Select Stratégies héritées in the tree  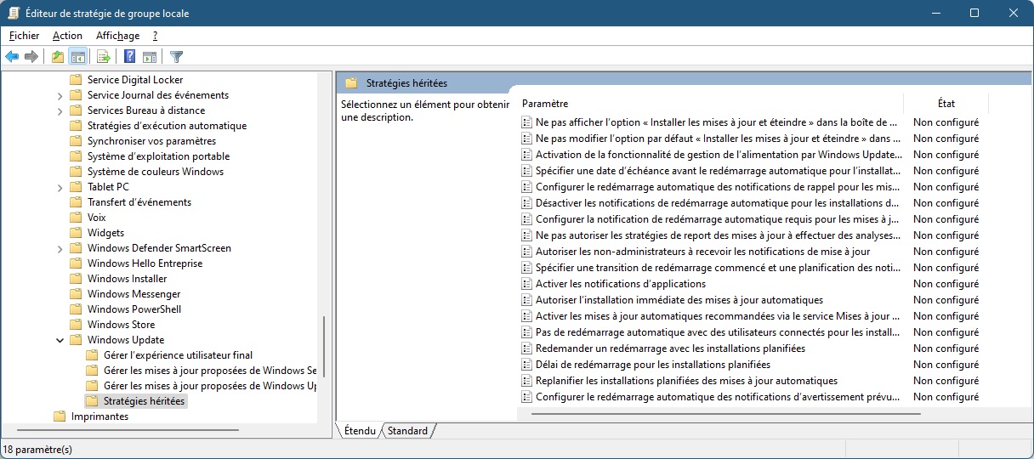(144, 401)
